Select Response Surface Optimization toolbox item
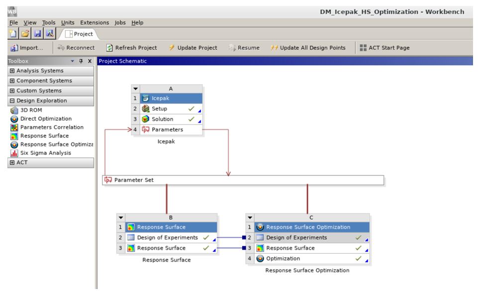Viewport: 479px width, 299px height. pyautogui.click(x=52, y=145)
